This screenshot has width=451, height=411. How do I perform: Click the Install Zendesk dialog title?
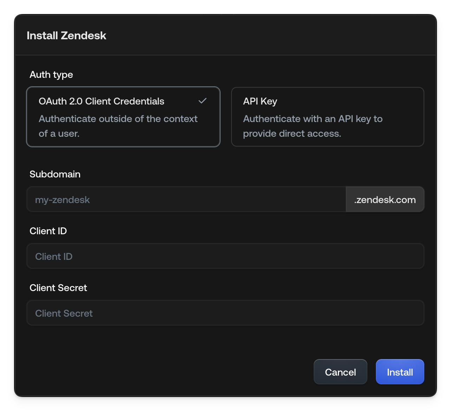(66, 35)
